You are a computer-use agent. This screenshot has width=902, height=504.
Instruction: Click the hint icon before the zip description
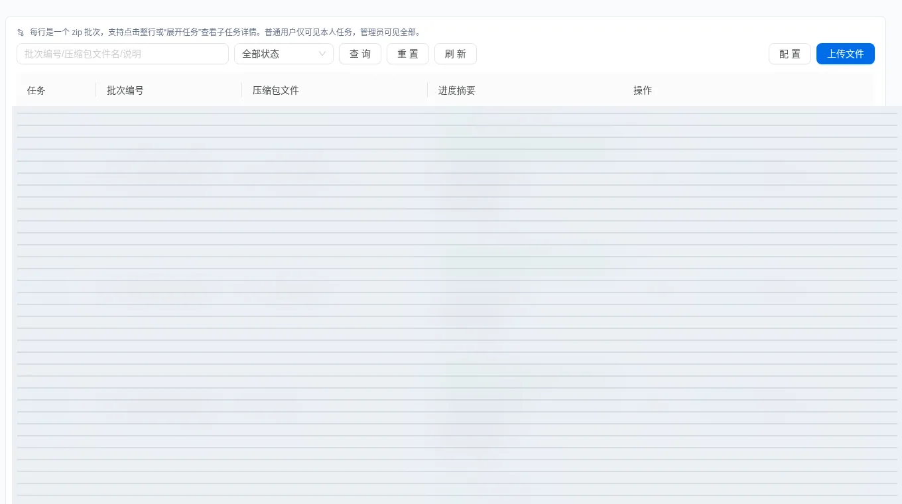pos(21,32)
